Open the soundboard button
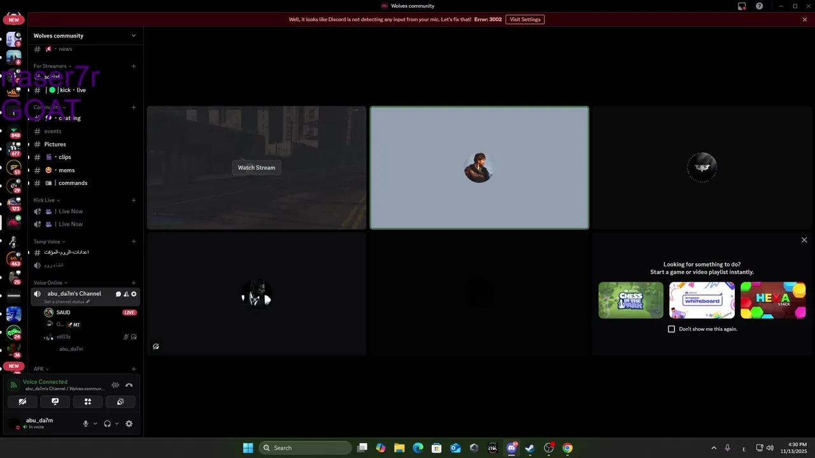This screenshot has width=815, height=458. click(x=120, y=401)
